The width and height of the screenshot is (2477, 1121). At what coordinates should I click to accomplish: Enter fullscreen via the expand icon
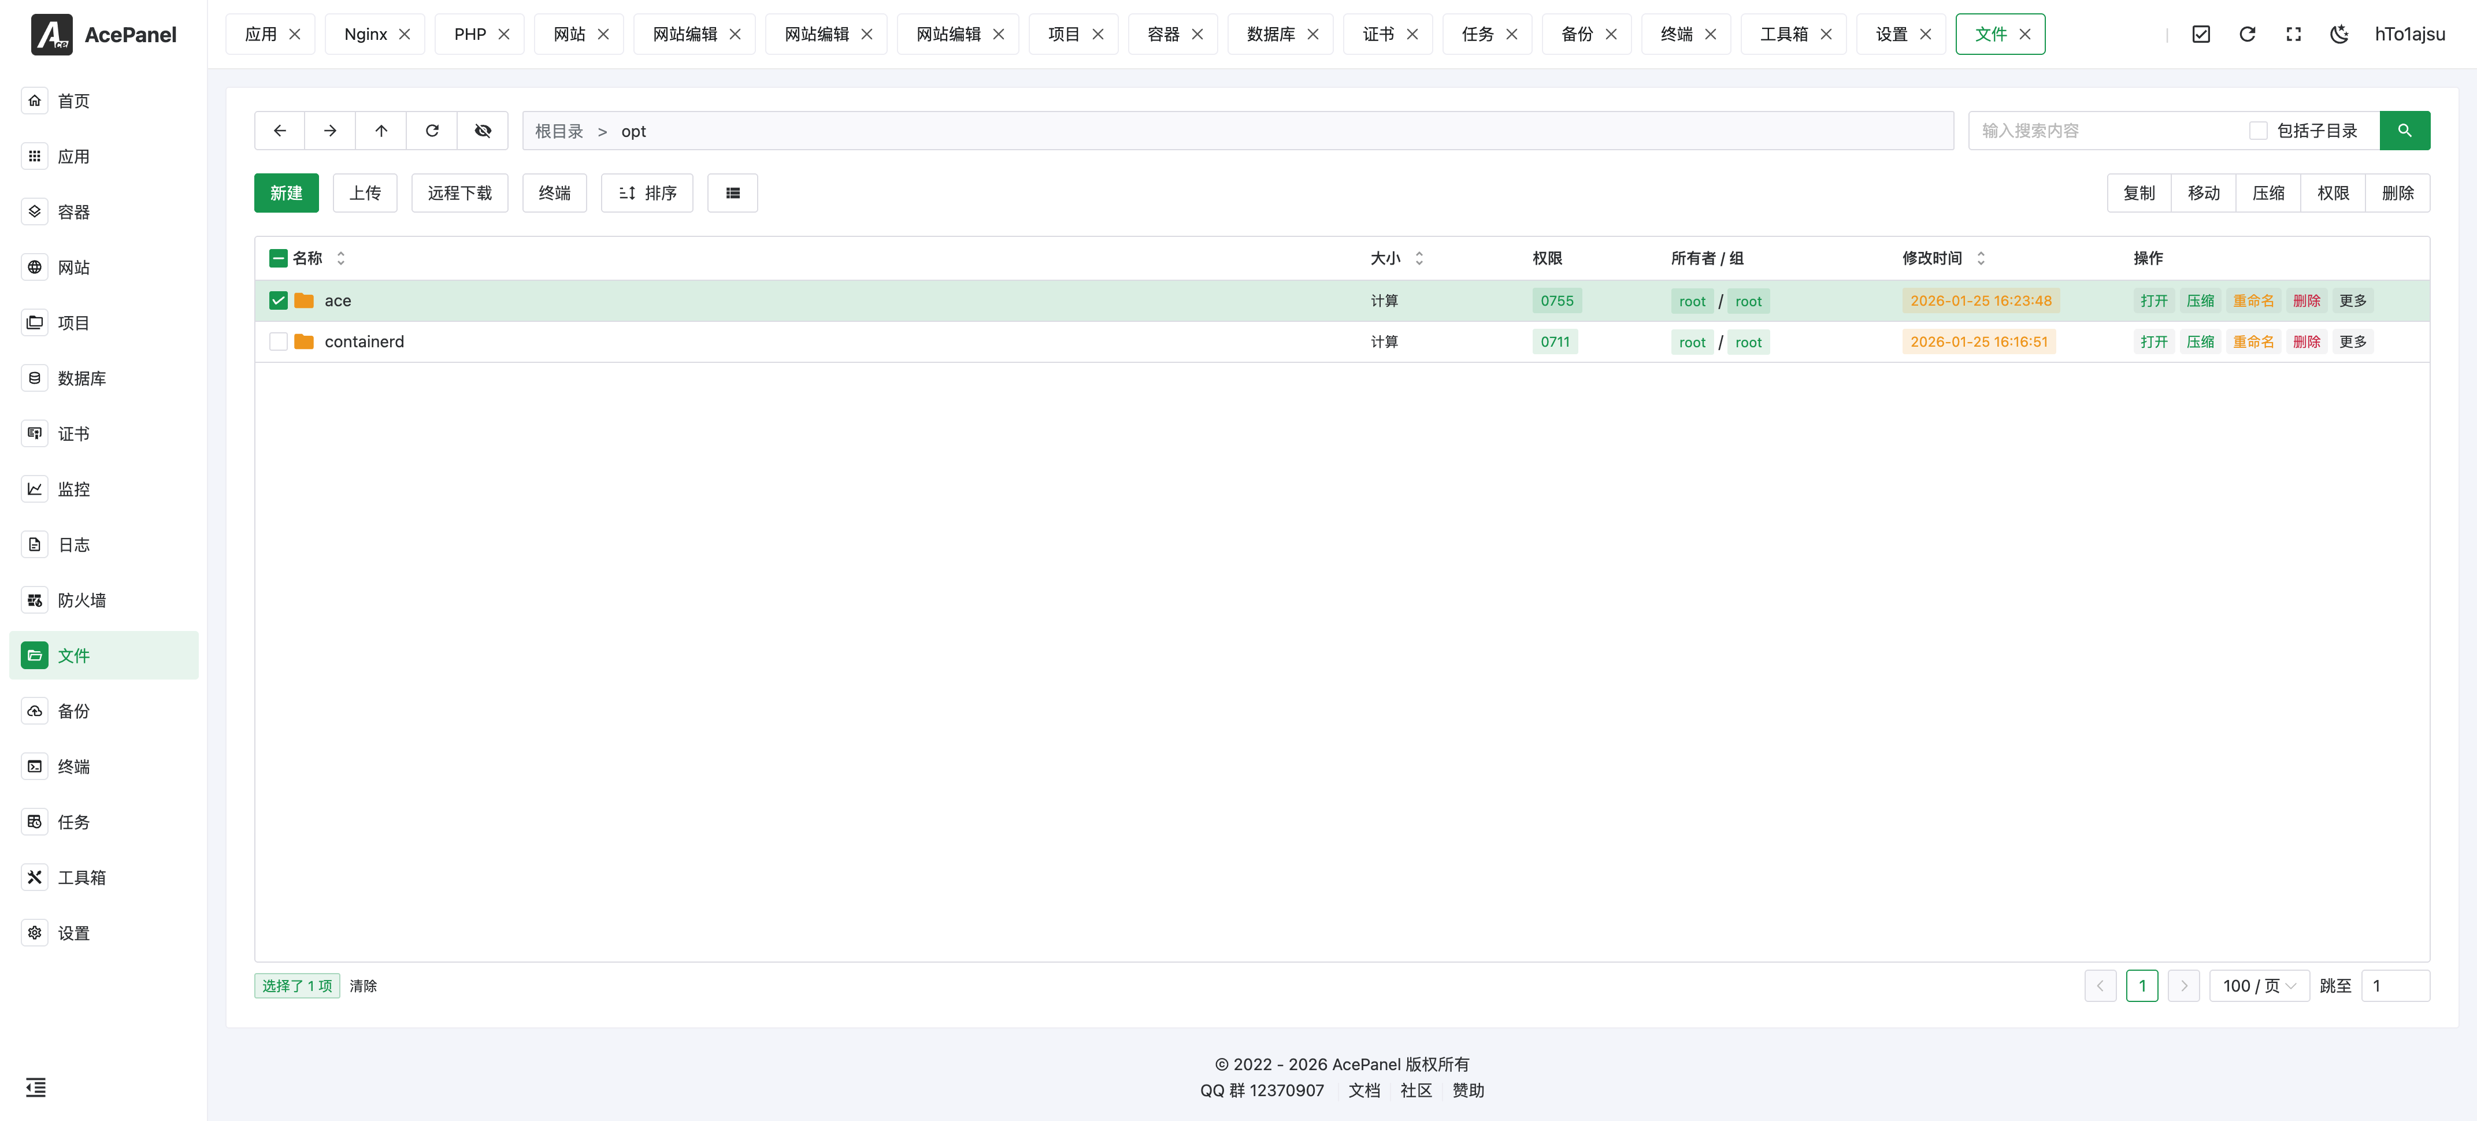2293,35
